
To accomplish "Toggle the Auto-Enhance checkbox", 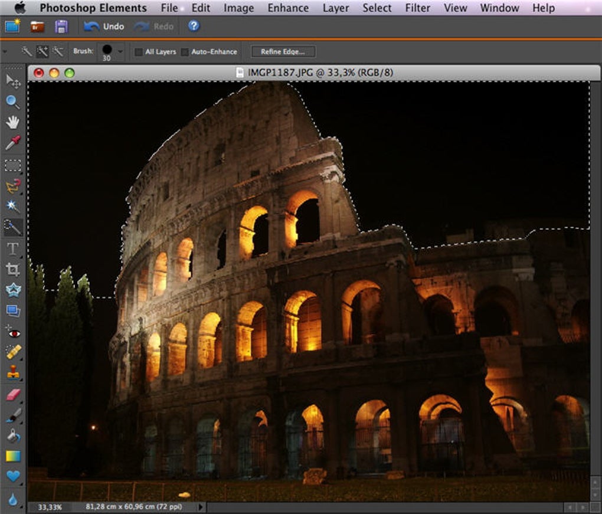I will click(185, 52).
